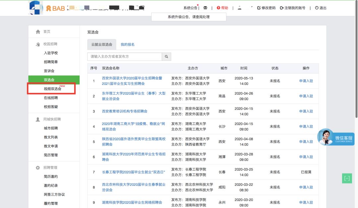358x208 pixels.
Task: Click the 修改密码 edit password link
Action: [x=266, y=8]
